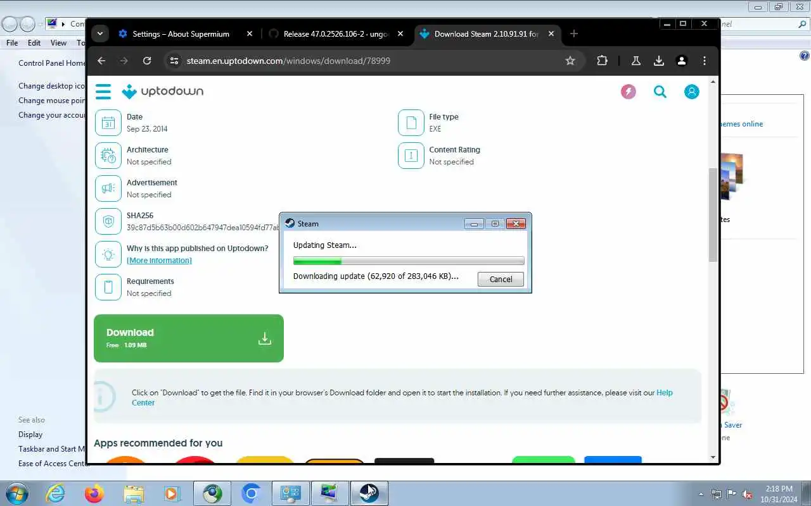The height and width of the screenshot is (506, 811).
Task: Click the Date calendar icon
Action: click(x=108, y=123)
